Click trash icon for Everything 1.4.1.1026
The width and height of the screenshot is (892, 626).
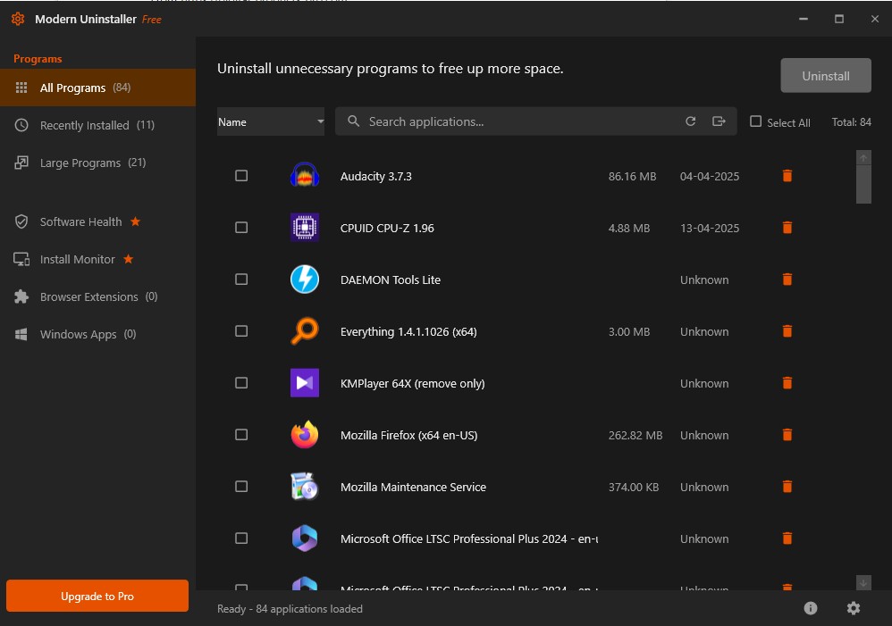pos(787,331)
